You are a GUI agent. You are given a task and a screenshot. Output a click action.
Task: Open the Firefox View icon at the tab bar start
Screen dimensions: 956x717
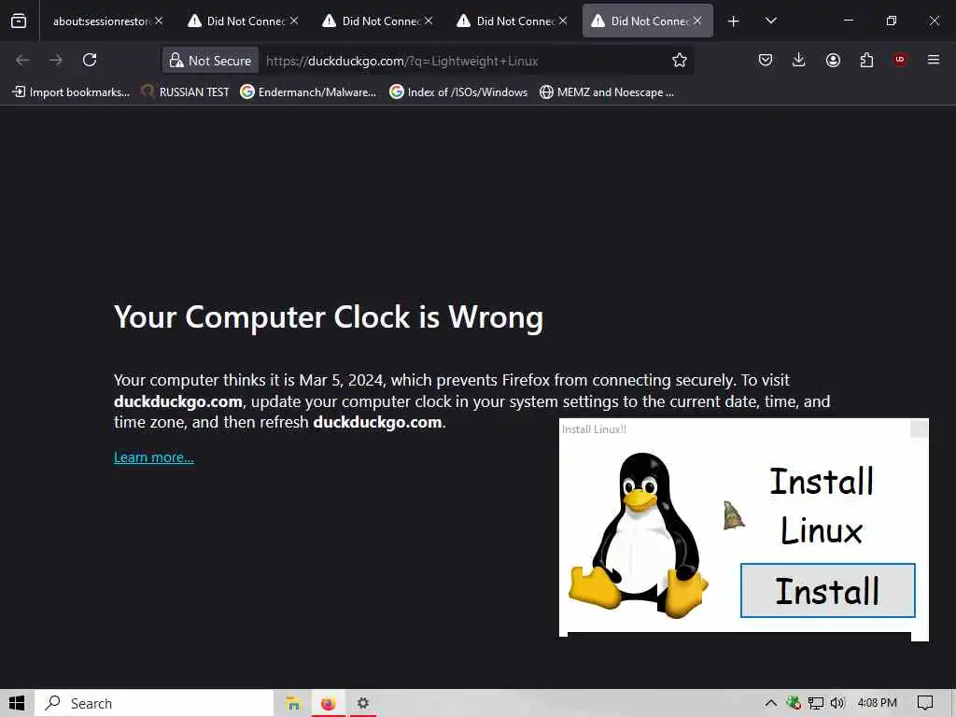19,21
